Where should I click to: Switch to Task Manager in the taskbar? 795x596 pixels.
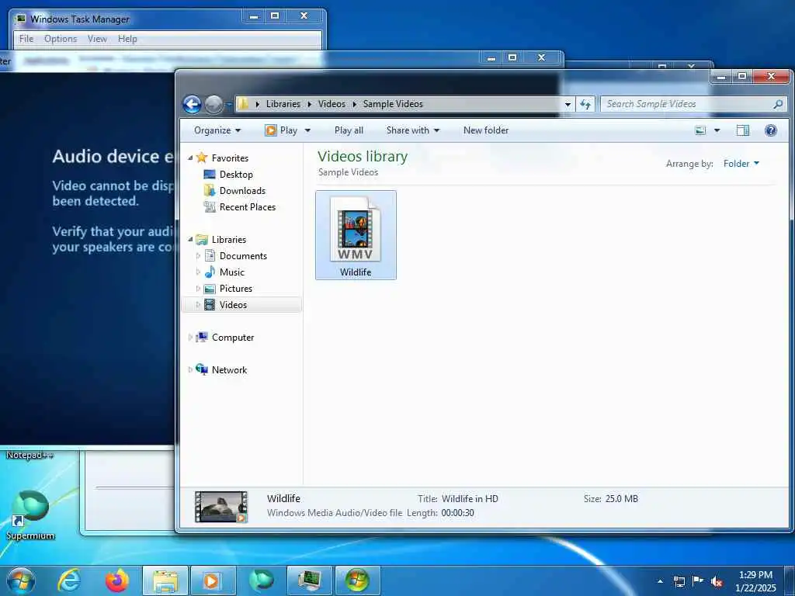tap(309, 580)
